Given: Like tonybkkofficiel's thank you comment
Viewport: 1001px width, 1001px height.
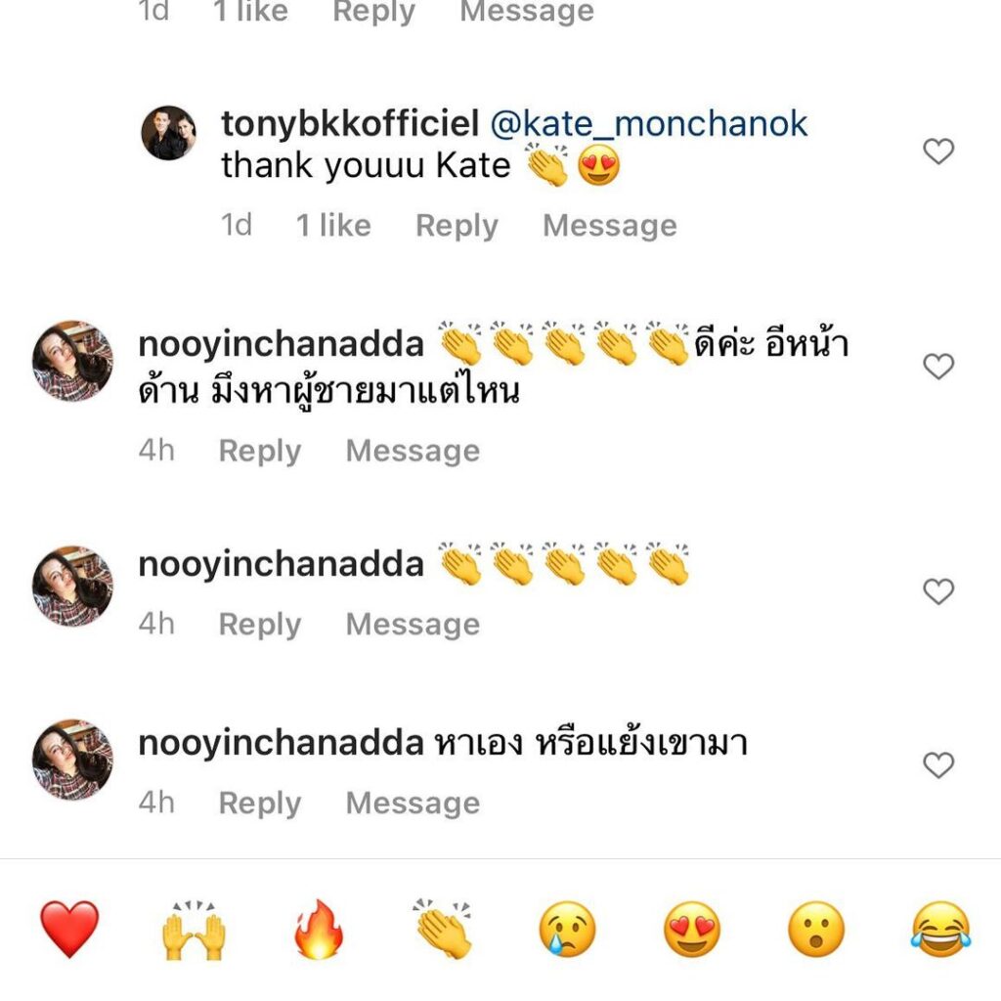Looking at the screenshot, I should click(x=938, y=152).
